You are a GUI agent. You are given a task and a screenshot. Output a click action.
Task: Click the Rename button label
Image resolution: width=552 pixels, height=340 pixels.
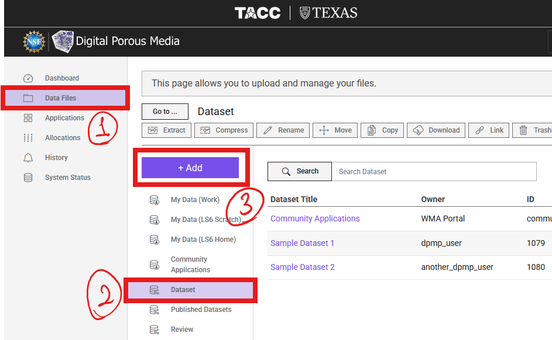pos(291,130)
